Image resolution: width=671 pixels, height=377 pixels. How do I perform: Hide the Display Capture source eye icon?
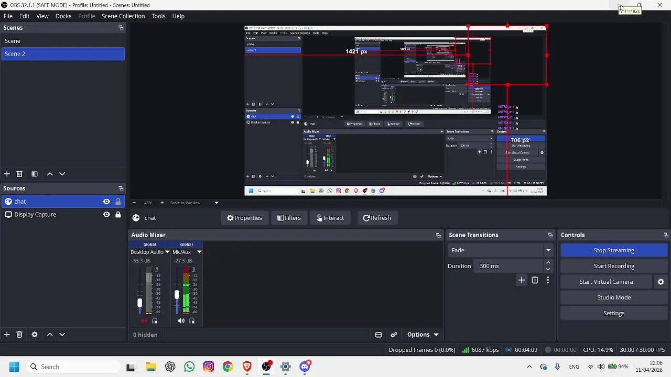(106, 215)
